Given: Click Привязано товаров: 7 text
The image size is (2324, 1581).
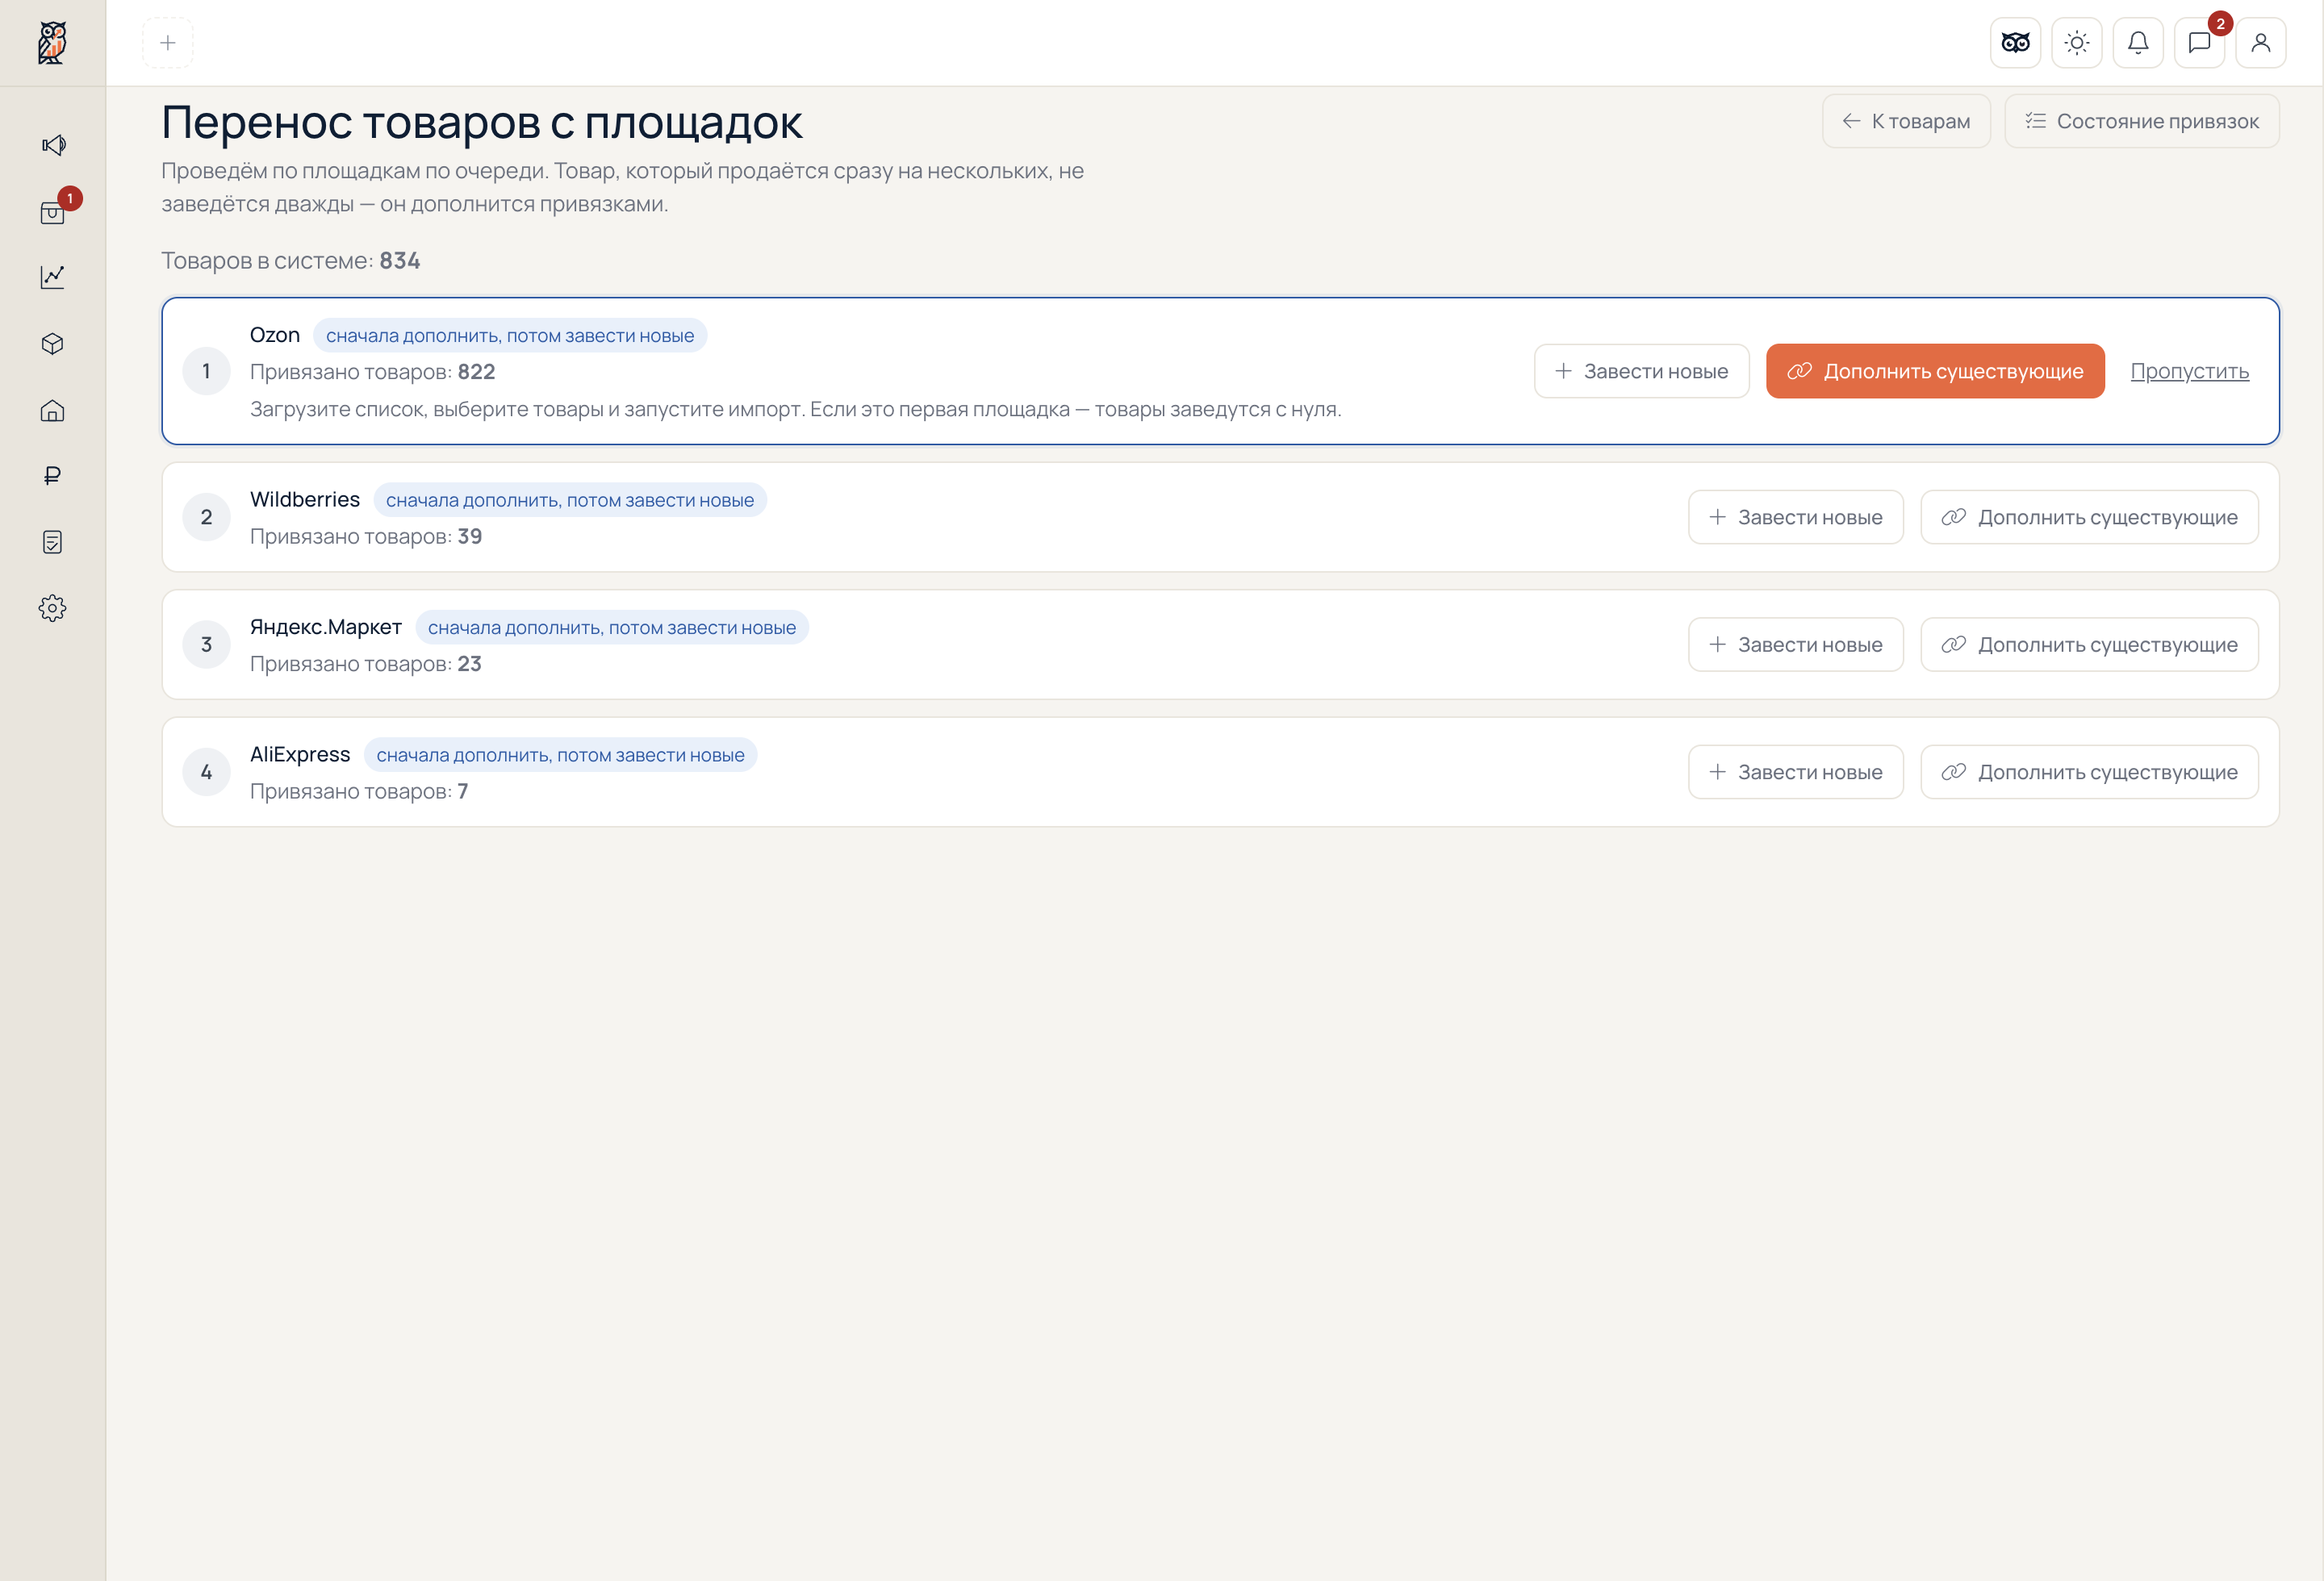Looking at the screenshot, I should click(359, 791).
